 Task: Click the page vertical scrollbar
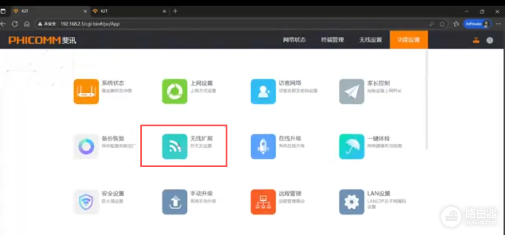click(x=427, y=100)
